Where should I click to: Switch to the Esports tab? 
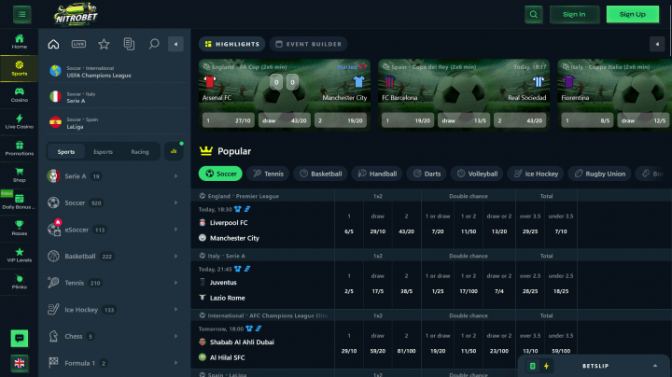pos(103,151)
